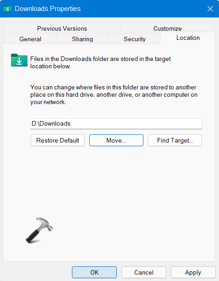Go to the General tab

[30, 39]
